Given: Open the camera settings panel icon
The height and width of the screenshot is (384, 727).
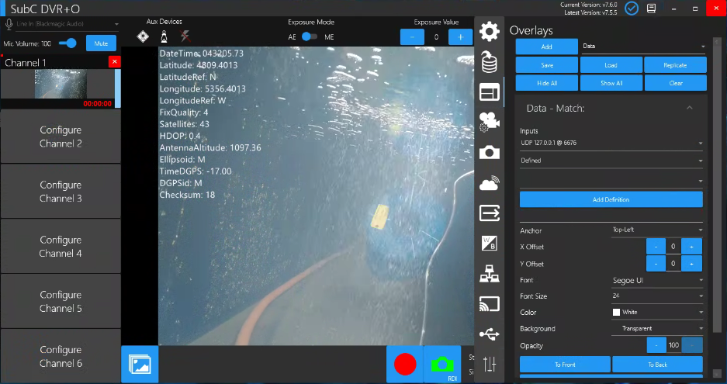Looking at the screenshot, I should point(489,122).
